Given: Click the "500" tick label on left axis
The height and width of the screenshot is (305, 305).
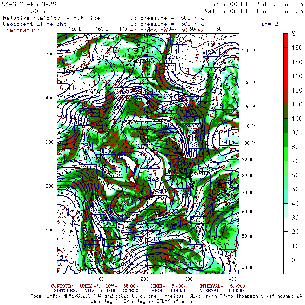Looking at the screenshot, I should (49, 54).
